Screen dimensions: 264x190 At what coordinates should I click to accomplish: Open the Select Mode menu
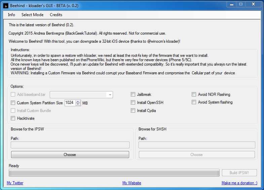point(33,15)
